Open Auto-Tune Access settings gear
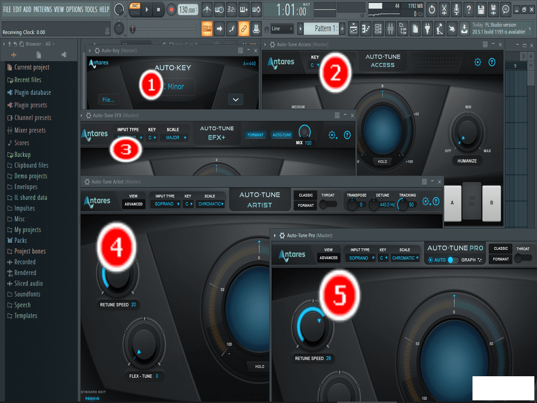537x403 pixels. pyautogui.click(x=477, y=62)
